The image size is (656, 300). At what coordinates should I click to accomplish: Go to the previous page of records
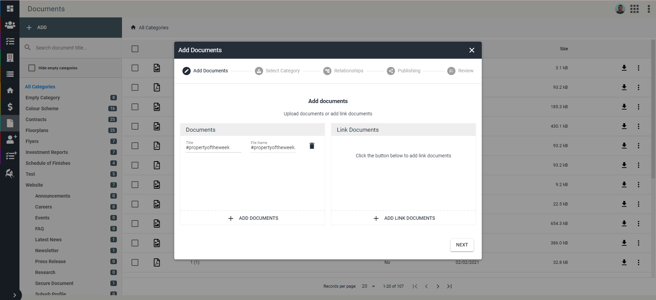(426, 286)
